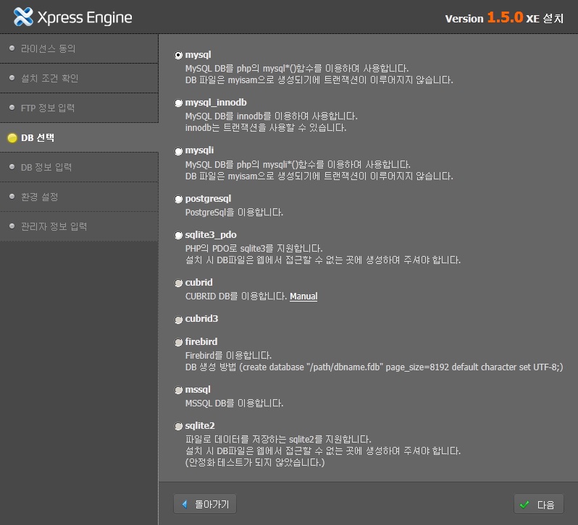The height and width of the screenshot is (525, 578).
Task: Select the mssql radio button
Action: (178, 390)
